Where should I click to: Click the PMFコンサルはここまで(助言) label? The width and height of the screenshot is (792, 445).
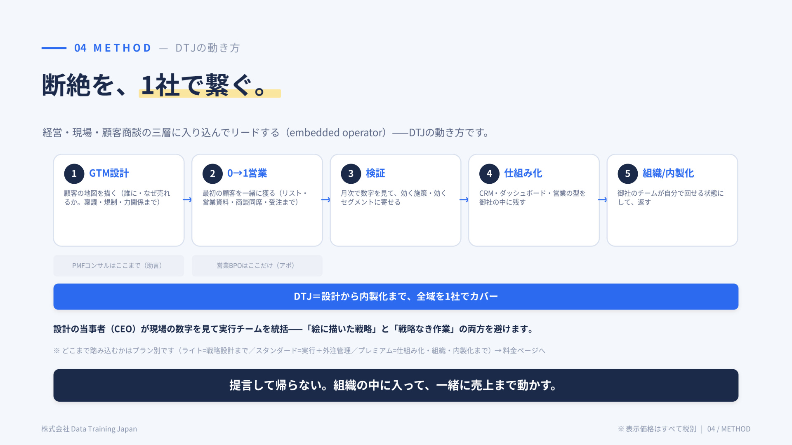coord(119,266)
